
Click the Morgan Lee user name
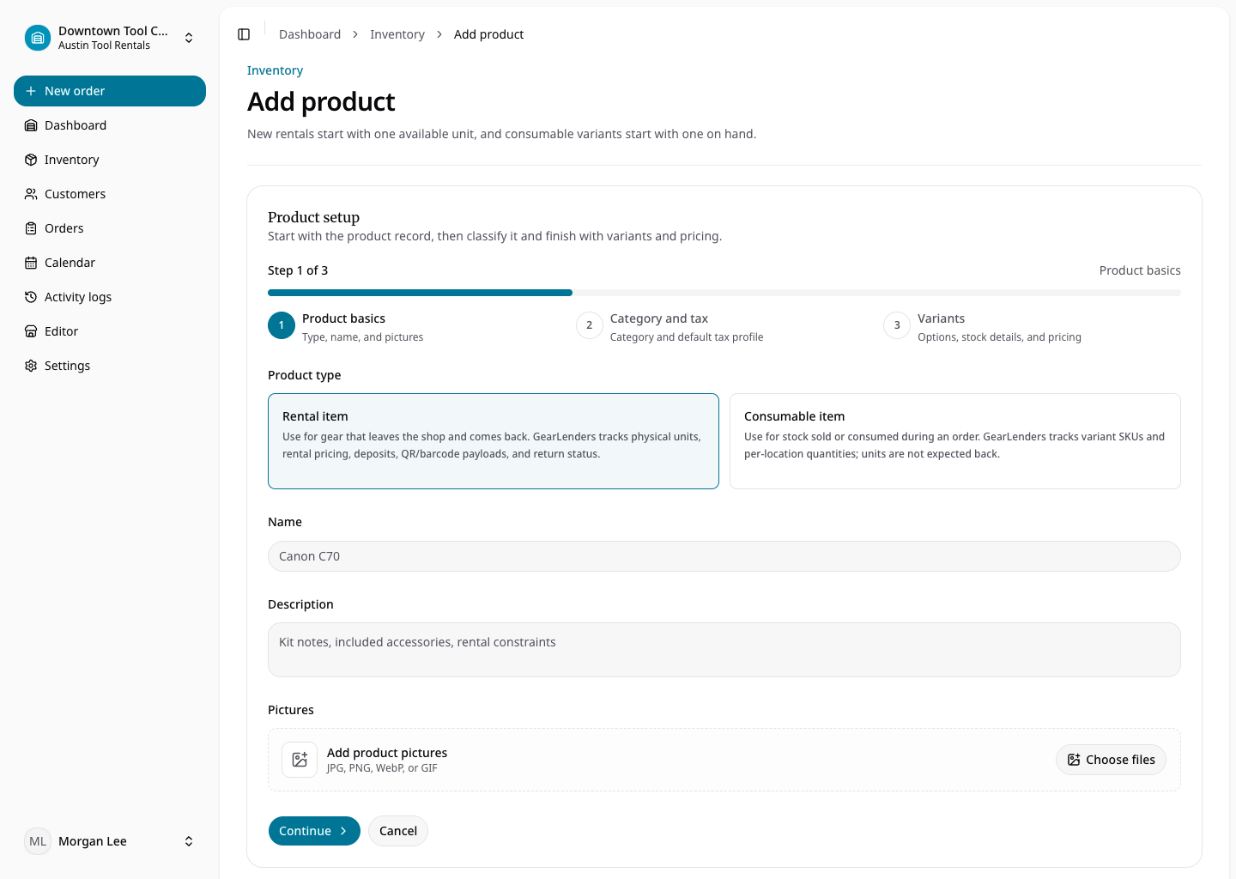click(93, 841)
